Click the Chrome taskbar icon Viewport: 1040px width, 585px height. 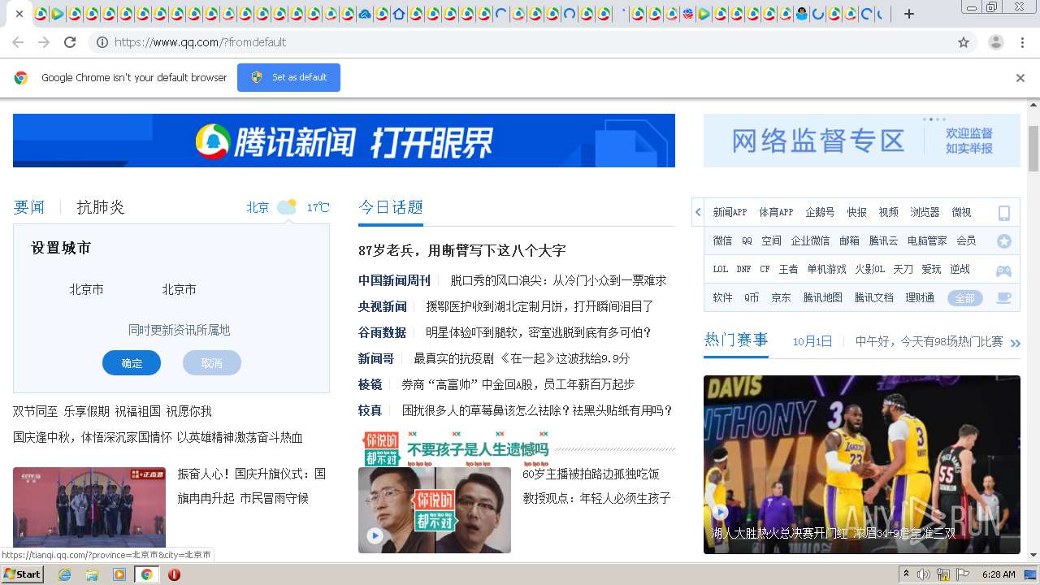click(146, 574)
